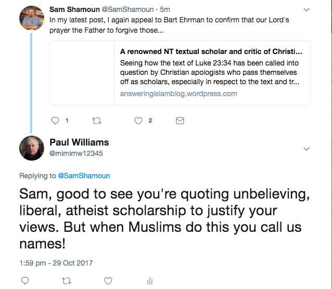Image resolution: width=332 pixels, height=289 pixels.
Task: Click the link card title about NT scholar
Action: click(x=211, y=52)
